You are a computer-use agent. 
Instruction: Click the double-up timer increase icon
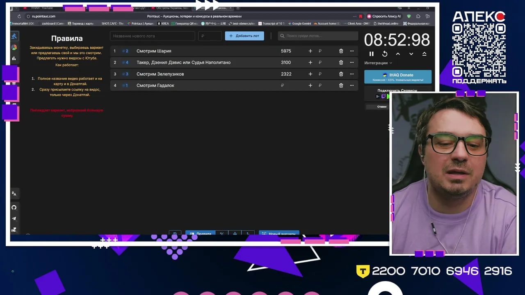point(424,54)
